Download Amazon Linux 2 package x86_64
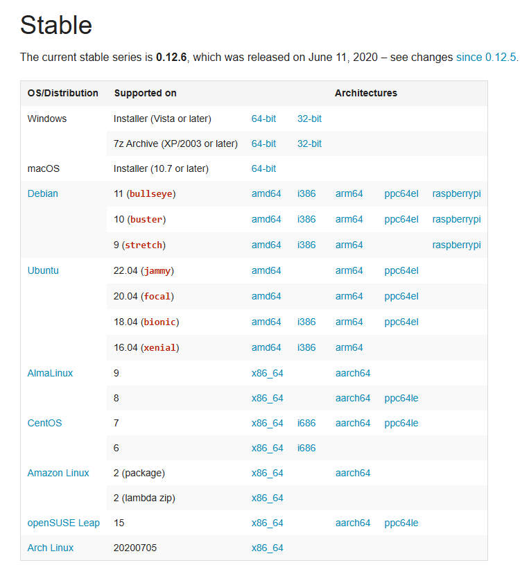This screenshot has height=565, width=520. coord(267,473)
